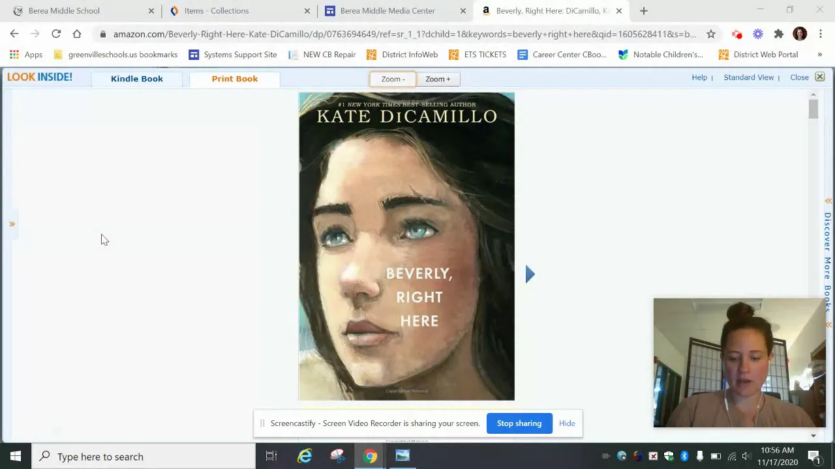Image resolution: width=835 pixels, height=469 pixels.
Task: Click the Close text link in the viewer
Action: click(799, 78)
